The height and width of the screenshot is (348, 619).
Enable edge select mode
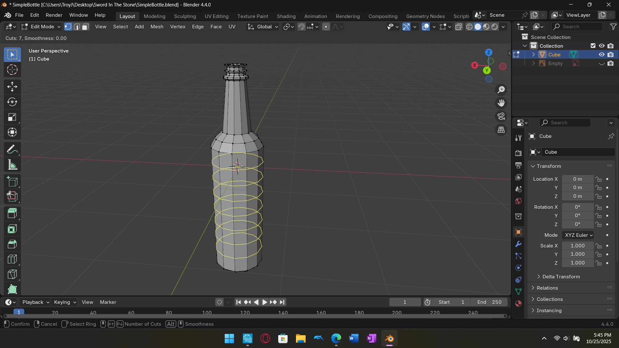[x=77, y=27]
